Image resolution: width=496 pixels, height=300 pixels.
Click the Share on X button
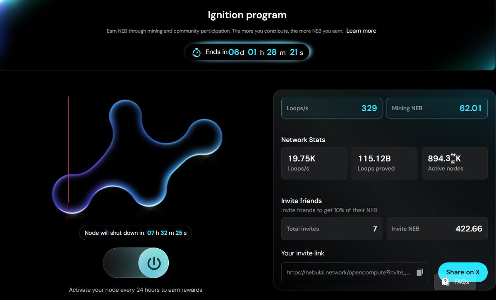click(462, 272)
